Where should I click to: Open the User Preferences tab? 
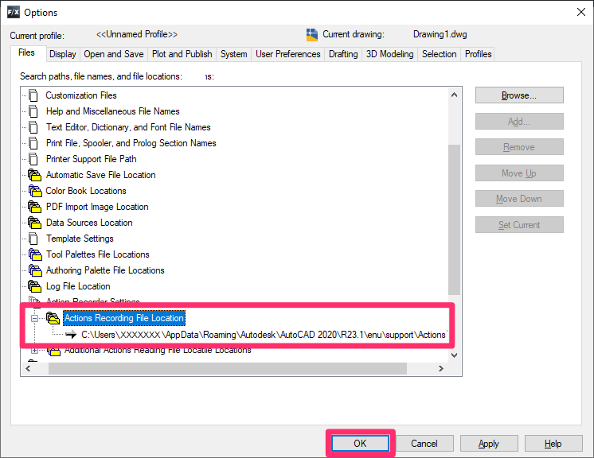tap(288, 54)
